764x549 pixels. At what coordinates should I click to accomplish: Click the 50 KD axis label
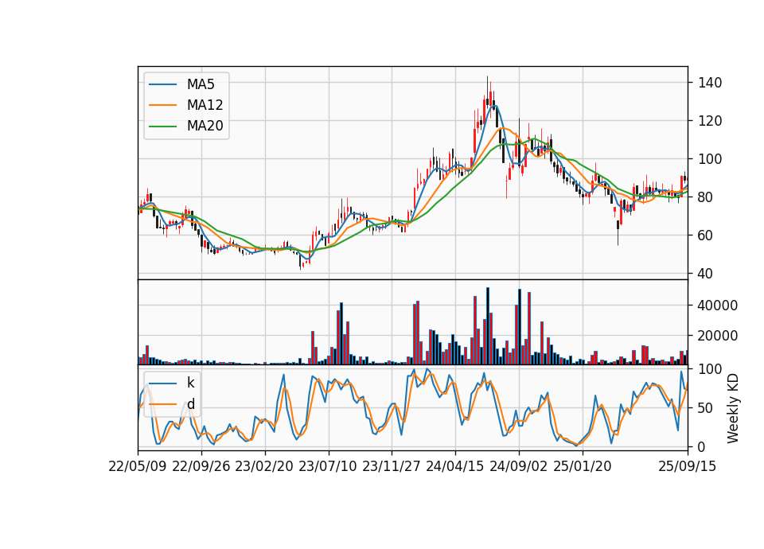[706, 408]
